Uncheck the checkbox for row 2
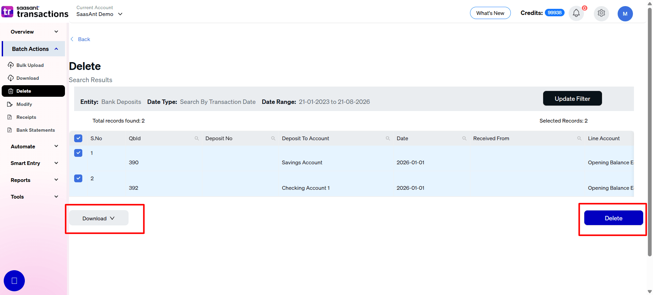The height and width of the screenshot is (295, 653). [78, 178]
